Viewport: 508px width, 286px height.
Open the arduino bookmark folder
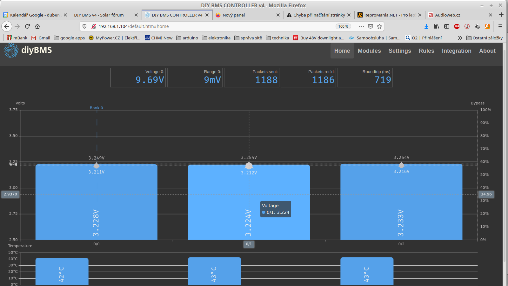tap(187, 38)
